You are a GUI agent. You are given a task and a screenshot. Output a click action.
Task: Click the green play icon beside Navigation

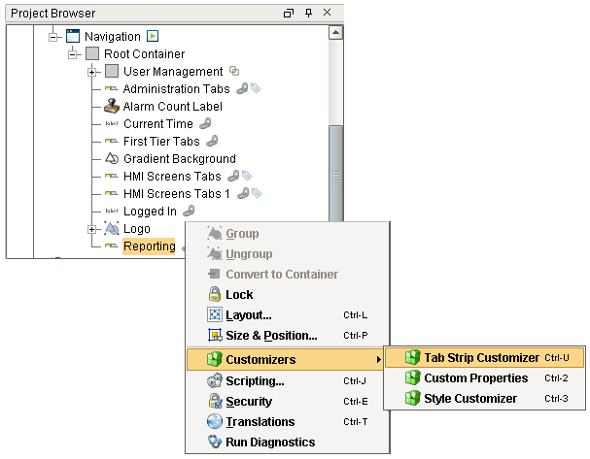pos(153,36)
